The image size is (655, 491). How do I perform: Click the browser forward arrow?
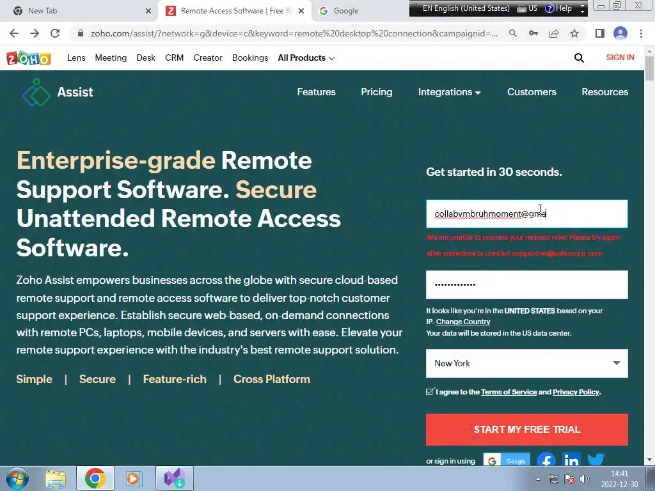pyautogui.click(x=35, y=33)
